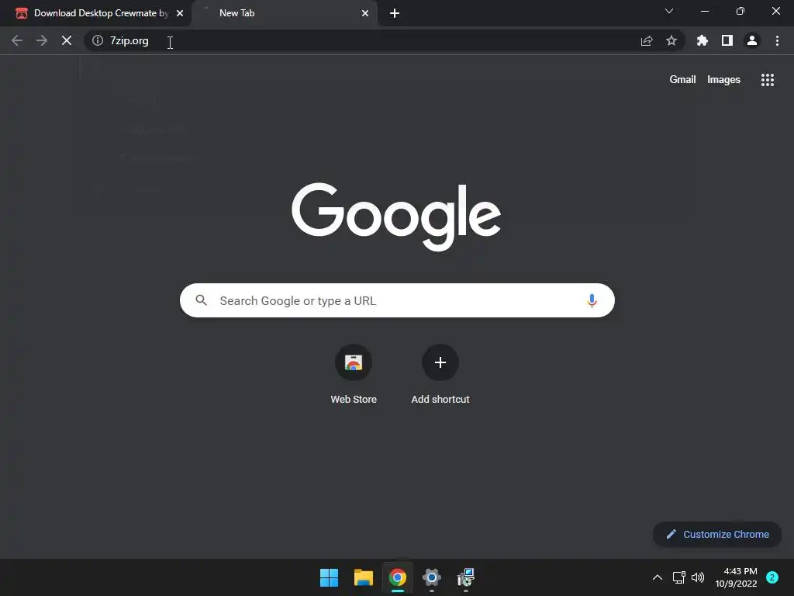Open the installer app on the taskbar

coord(465,577)
